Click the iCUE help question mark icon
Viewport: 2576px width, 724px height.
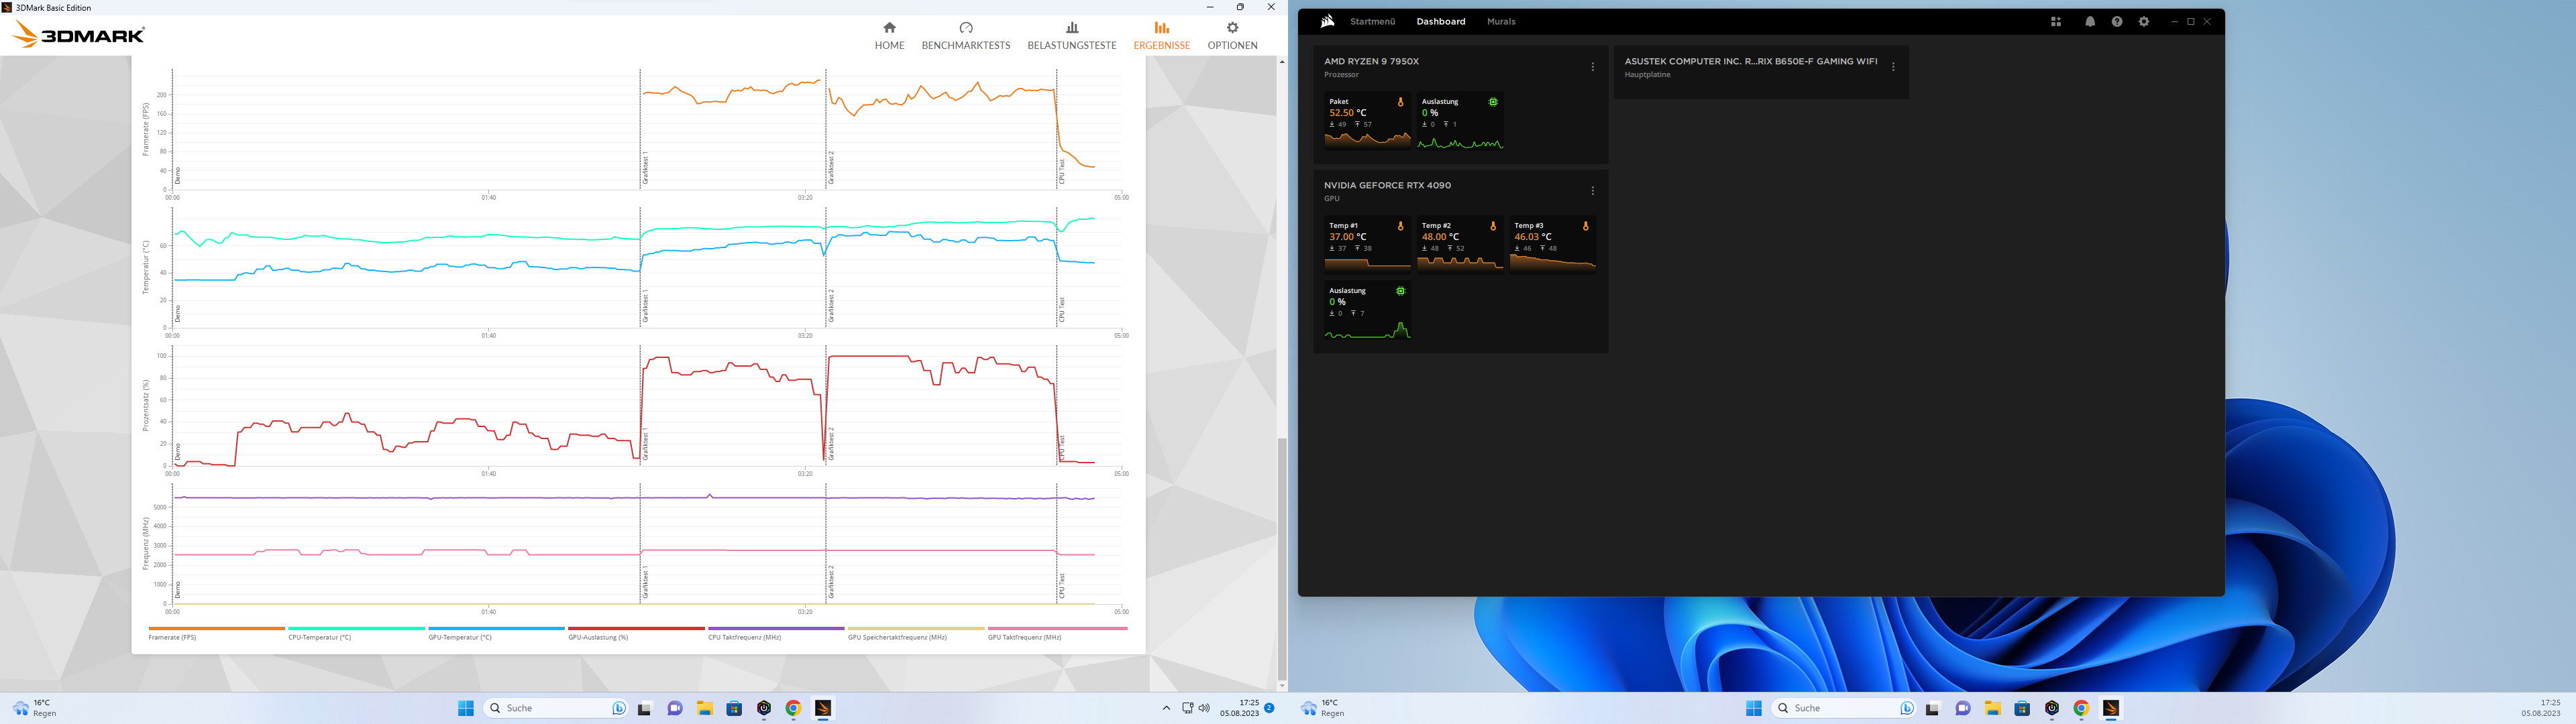point(2117,22)
